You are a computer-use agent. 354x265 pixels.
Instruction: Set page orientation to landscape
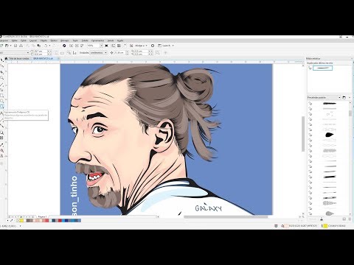click(x=62, y=53)
